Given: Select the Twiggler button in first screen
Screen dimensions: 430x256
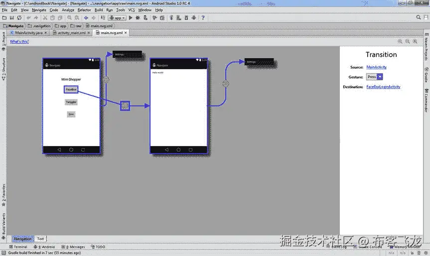Looking at the screenshot, I should coord(71,102).
